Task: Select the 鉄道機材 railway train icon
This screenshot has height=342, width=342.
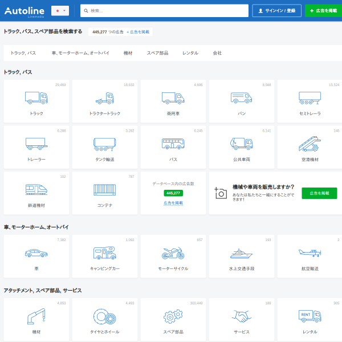Action: (36, 189)
